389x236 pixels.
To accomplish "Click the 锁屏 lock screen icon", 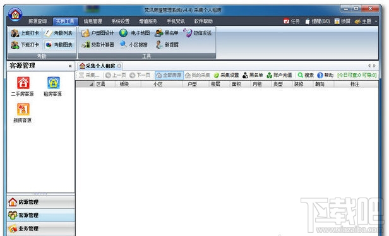I will 337,21.
